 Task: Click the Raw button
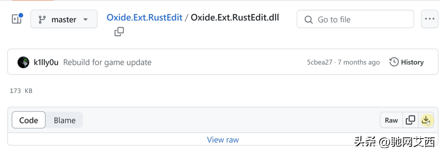point(391,120)
